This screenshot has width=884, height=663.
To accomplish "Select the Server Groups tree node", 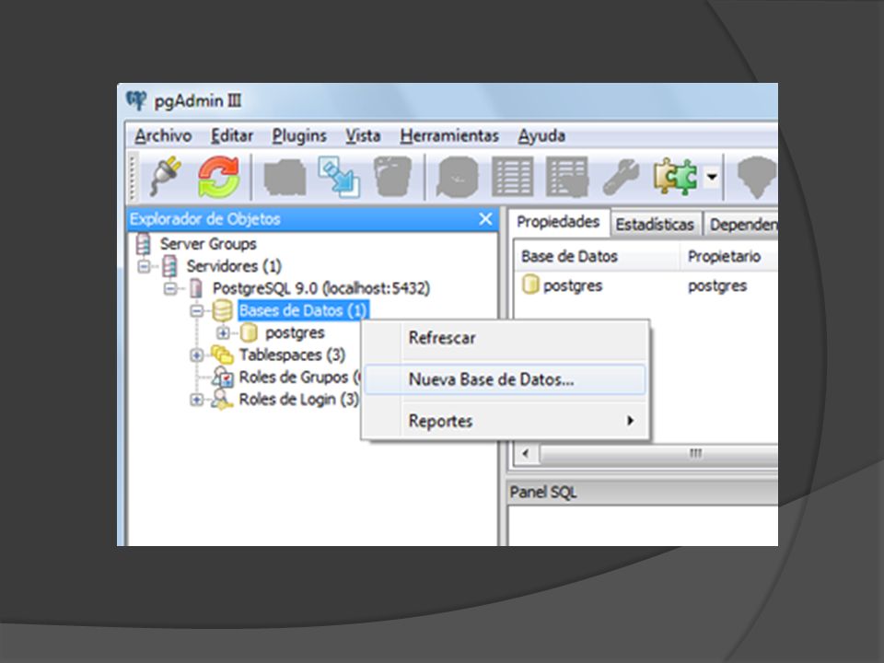I will coord(208,243).
